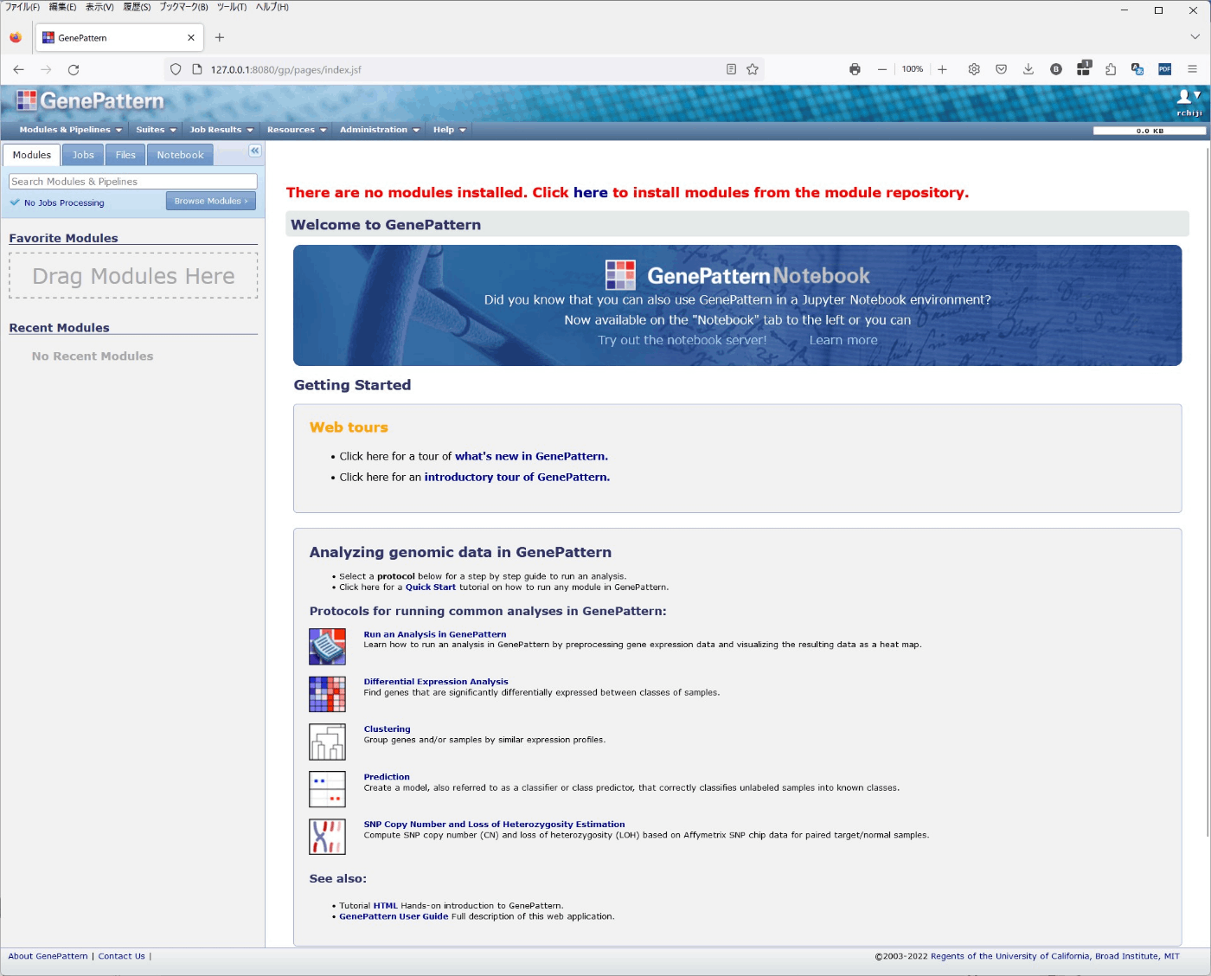Open the Clustering protocol link
Image resolution: width=1211 pixels, height=976 pixels.
[387, 729]
